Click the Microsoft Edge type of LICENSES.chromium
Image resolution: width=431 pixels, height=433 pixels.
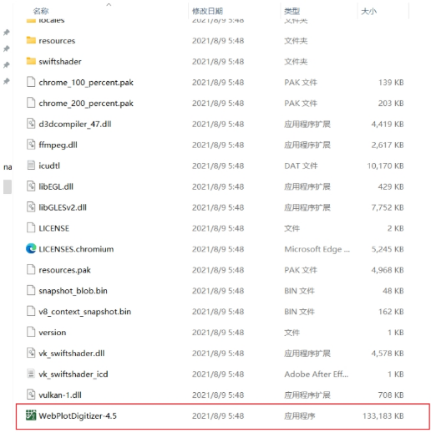pos(317,249)
